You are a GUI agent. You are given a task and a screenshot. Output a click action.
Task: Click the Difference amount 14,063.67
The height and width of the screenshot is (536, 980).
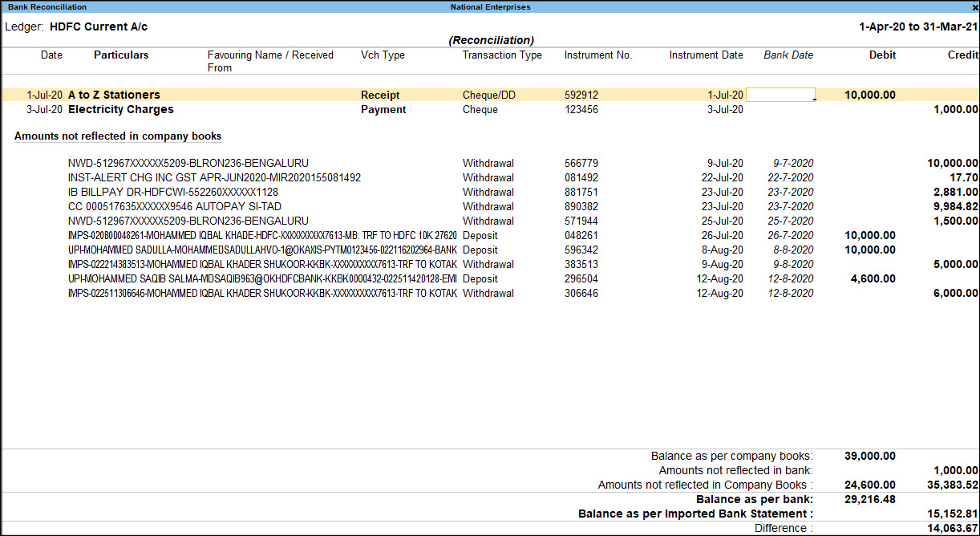click(x=951, y=528)
